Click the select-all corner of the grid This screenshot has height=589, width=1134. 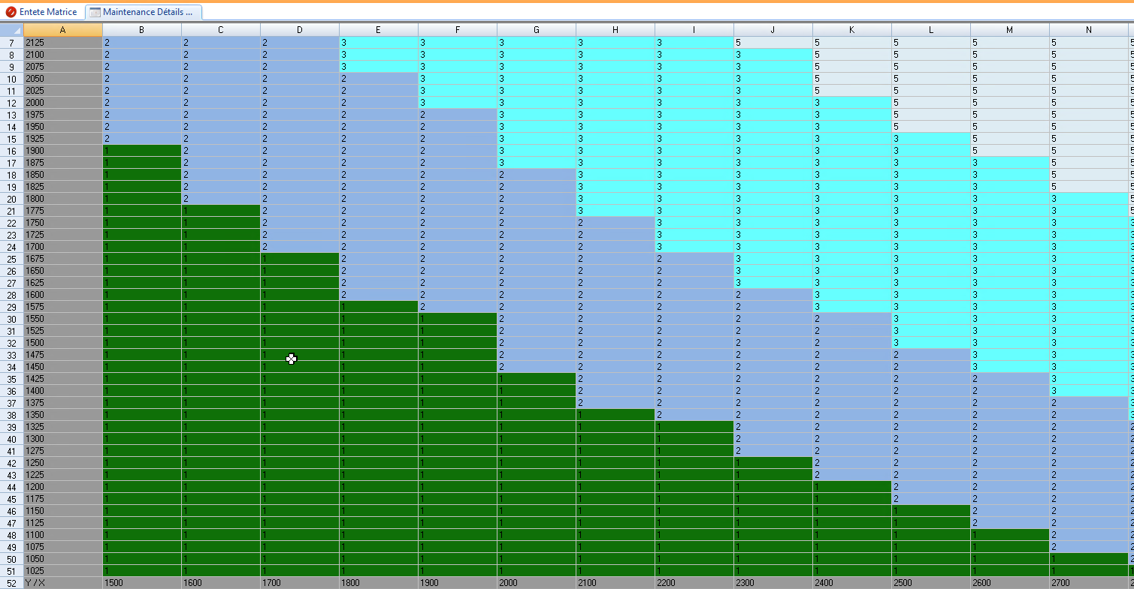pos(11,30)
